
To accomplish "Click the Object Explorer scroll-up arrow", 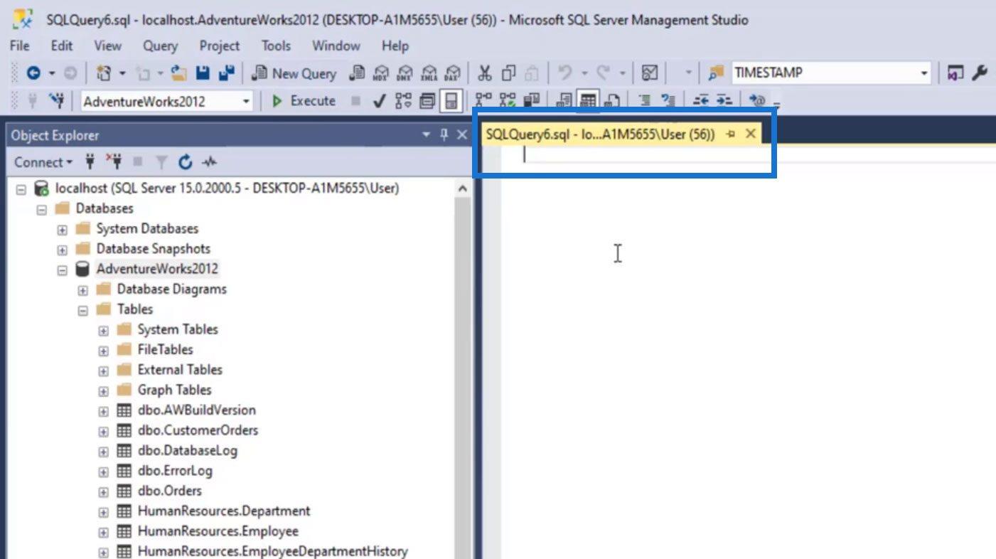I will 462,188.
